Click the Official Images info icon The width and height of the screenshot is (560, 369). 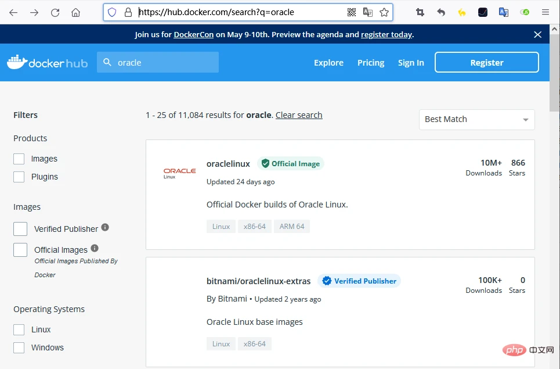tap(95, 248)
